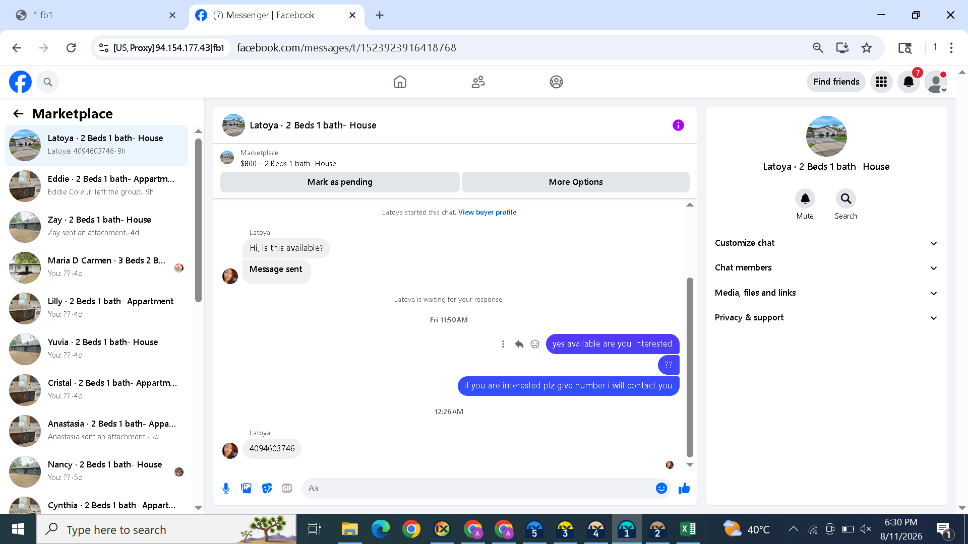Choose a sticker icon
This screenshot has width=968, height=544.
[x=267, y=488]
